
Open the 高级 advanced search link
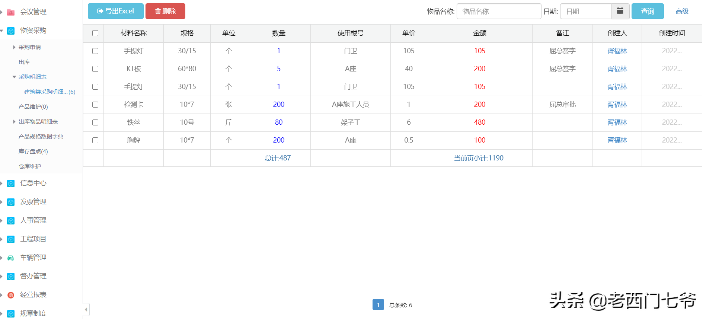point(682,12)
